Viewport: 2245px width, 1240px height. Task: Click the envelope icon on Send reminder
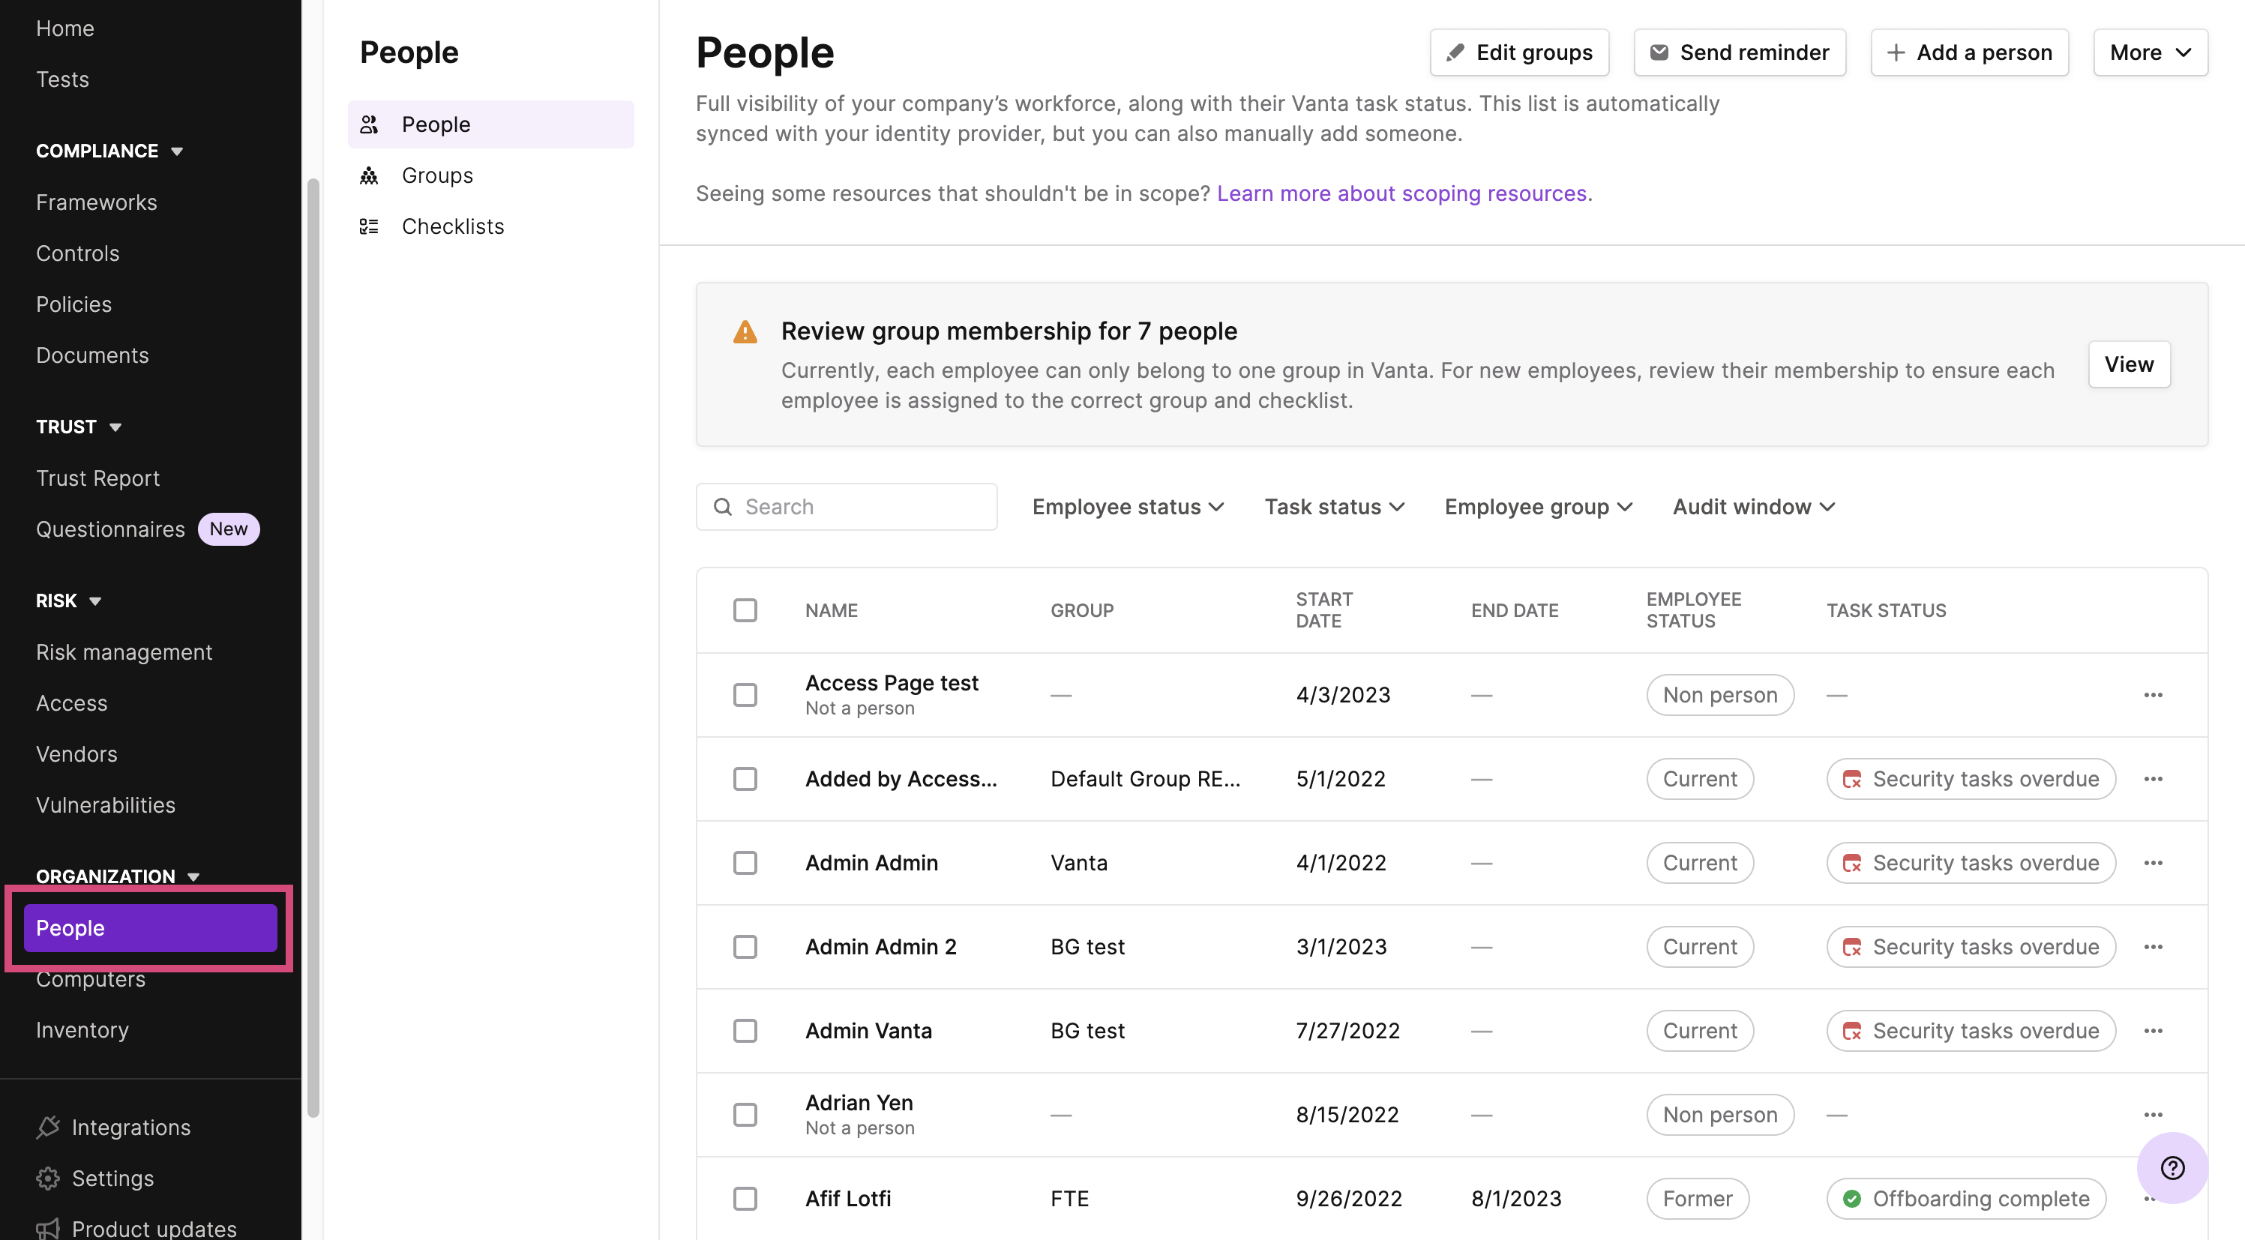pyautogui.click(x=1659, y=52)
